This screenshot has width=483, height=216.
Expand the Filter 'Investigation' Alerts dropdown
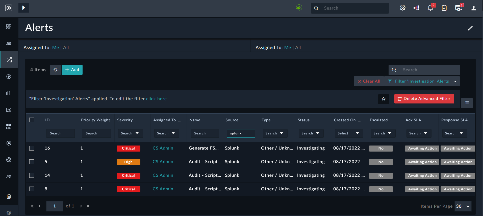pos(455,81)
